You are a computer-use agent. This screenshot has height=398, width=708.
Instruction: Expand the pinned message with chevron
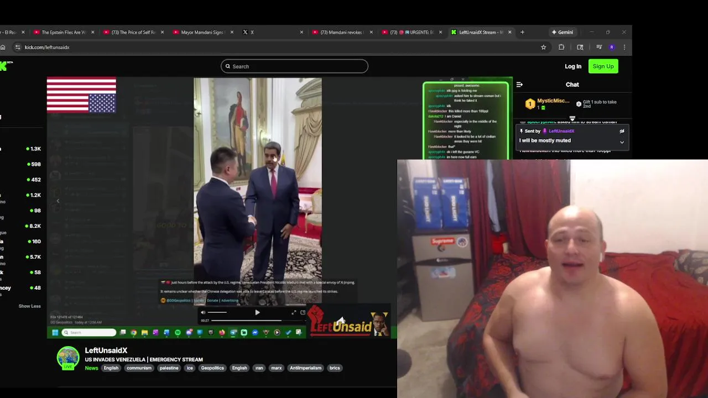coord(622,142)
